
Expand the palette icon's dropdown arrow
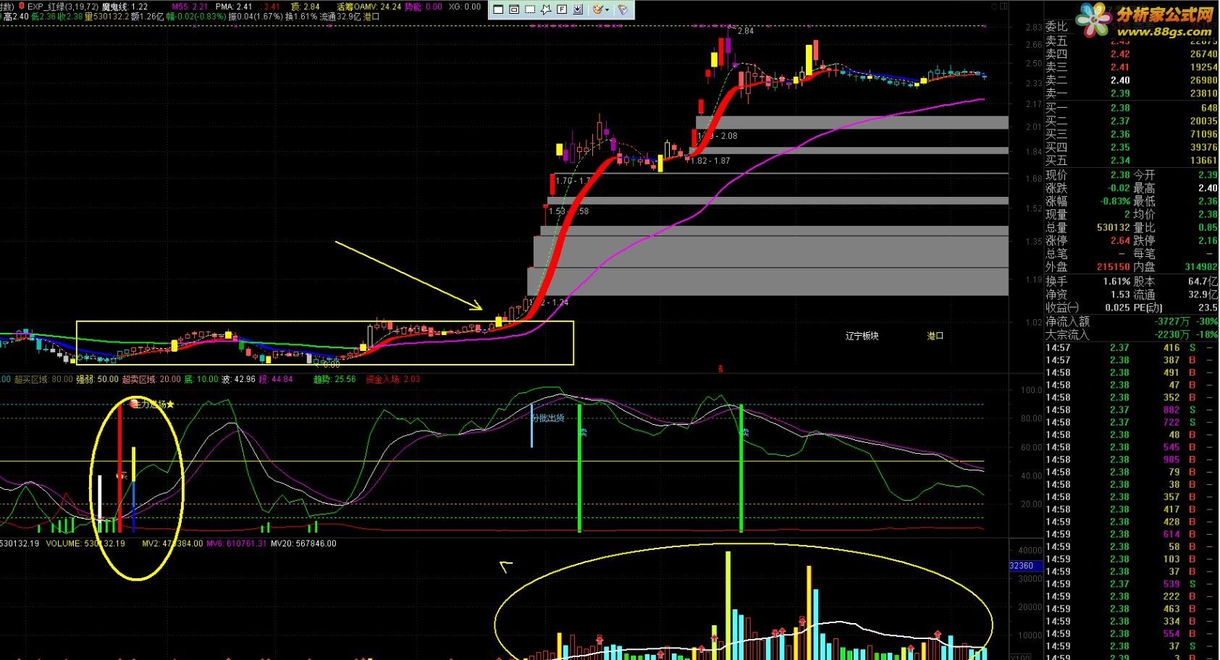tap(607, 9)
